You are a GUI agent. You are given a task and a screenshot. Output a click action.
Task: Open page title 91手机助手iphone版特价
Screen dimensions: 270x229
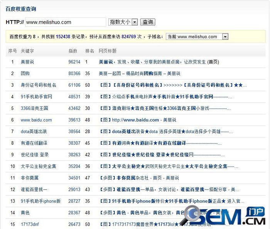tap(172, 201)
